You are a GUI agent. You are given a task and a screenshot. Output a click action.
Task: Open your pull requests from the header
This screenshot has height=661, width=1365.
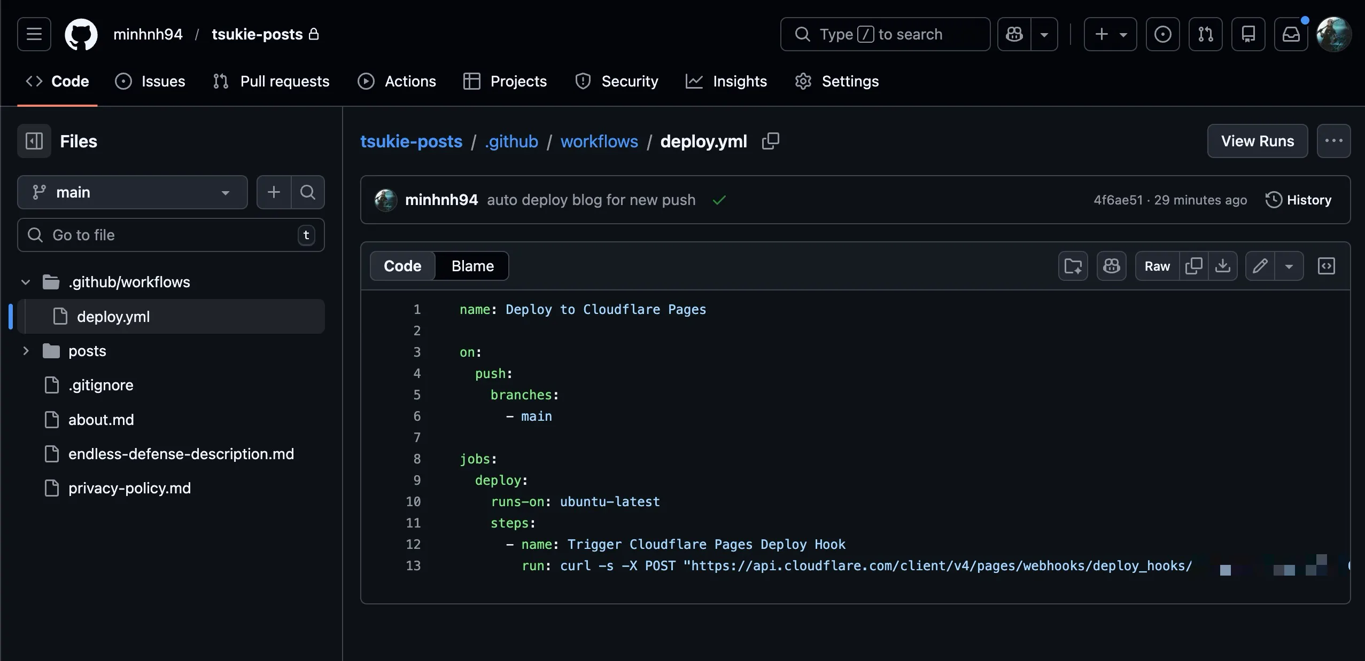coord(1205,34)
